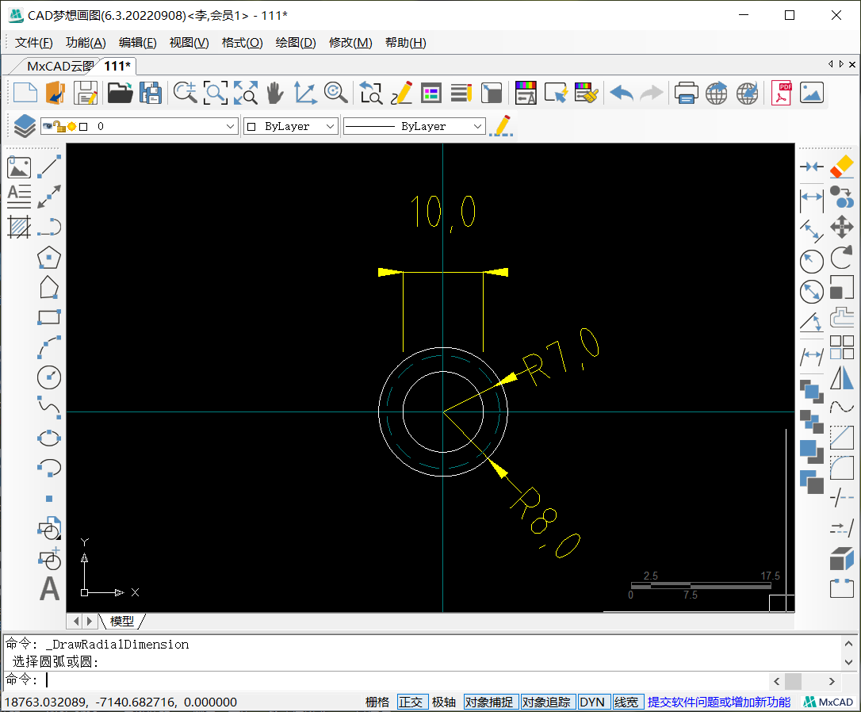
Task: Toggle 极轴 polar tracking
Action: click(444, 702)
